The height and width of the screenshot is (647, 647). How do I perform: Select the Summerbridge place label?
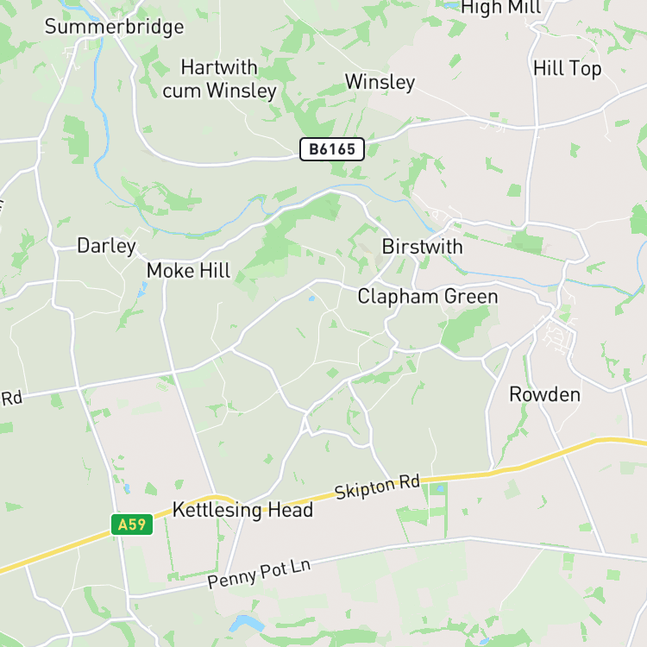(x=114, y=27)
